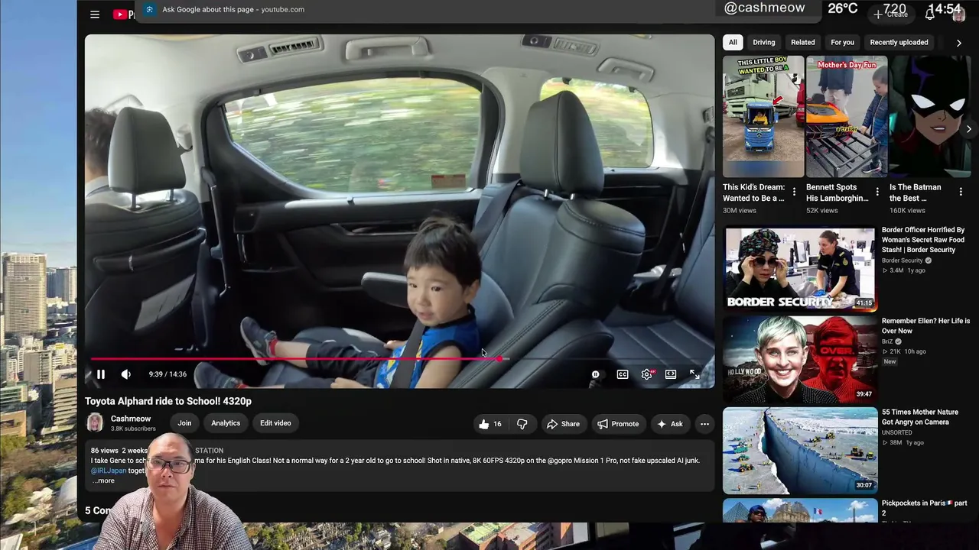The height and width of the screenshot is (550, 979).
Task: Select the For you filter chip
Action: click(842, 43)
